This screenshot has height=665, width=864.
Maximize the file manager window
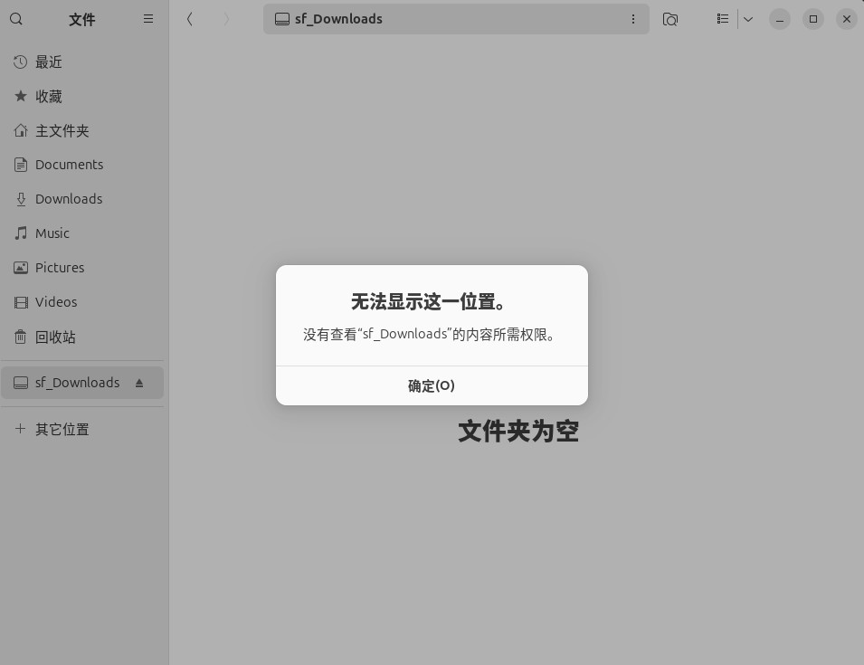813,19
